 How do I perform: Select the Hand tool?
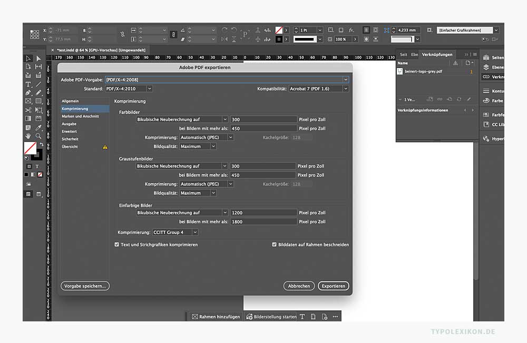click(29, 137)
